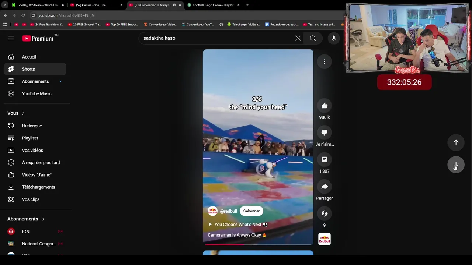This screenshot has width=472, height=265.
Task: Open the Text and Image ani... bookmark
Action: pyautogui.click(x=319, y=25)
